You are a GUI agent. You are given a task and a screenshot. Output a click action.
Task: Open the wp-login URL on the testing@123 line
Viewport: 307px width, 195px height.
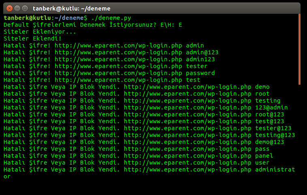coord(188,135)
